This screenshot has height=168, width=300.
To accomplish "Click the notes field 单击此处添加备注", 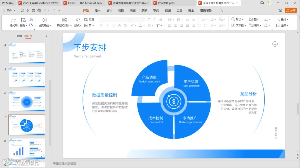I will coord(64,163).
